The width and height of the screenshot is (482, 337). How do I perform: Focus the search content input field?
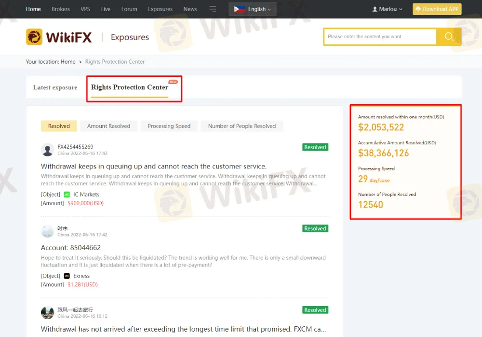pyautogui.click(x=380, y=37)
